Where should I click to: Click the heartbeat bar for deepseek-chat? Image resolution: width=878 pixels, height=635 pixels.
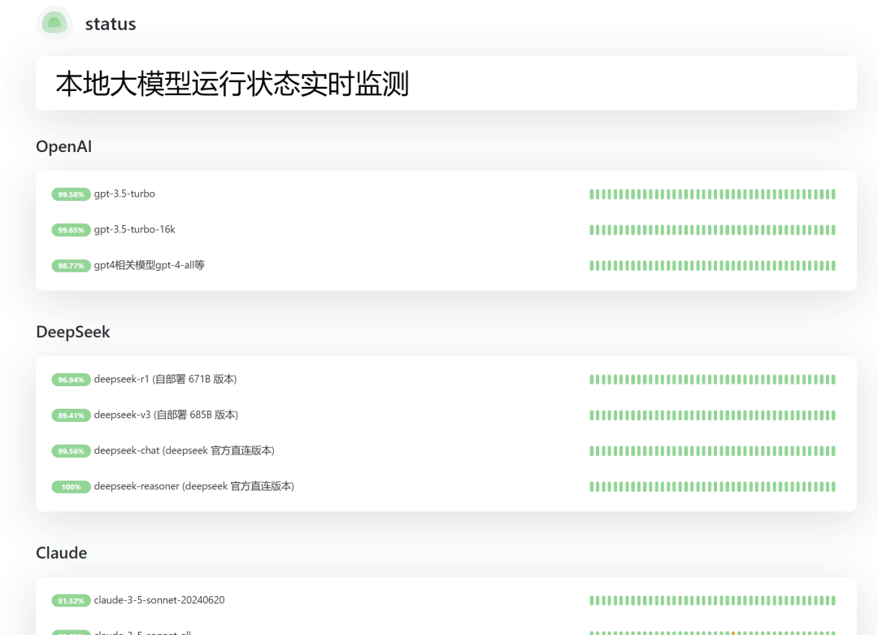click(712, 451)
